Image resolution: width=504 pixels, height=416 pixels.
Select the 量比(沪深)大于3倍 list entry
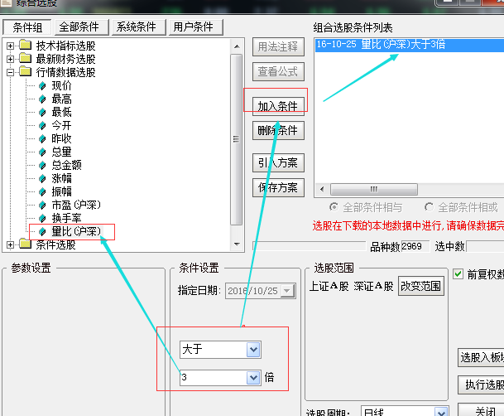(410, 44)
